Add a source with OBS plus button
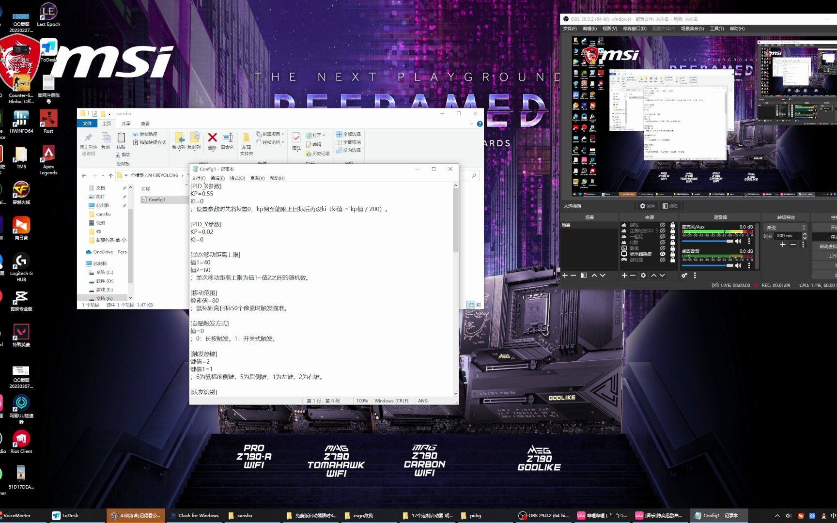837x523 pixels. 624,275
